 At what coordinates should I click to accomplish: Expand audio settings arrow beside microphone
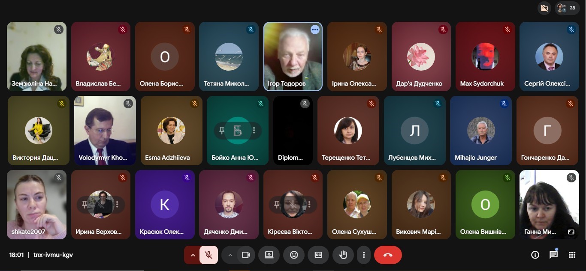pyautogui.click(x=193, y=255)
